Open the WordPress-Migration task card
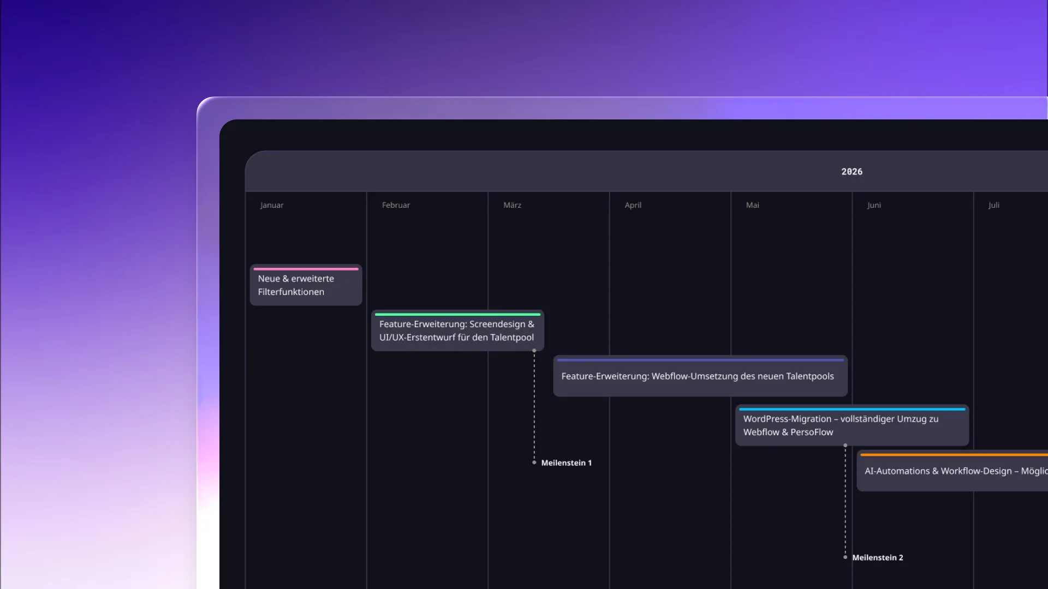The image size is (1048, 589). pos(851,426)
